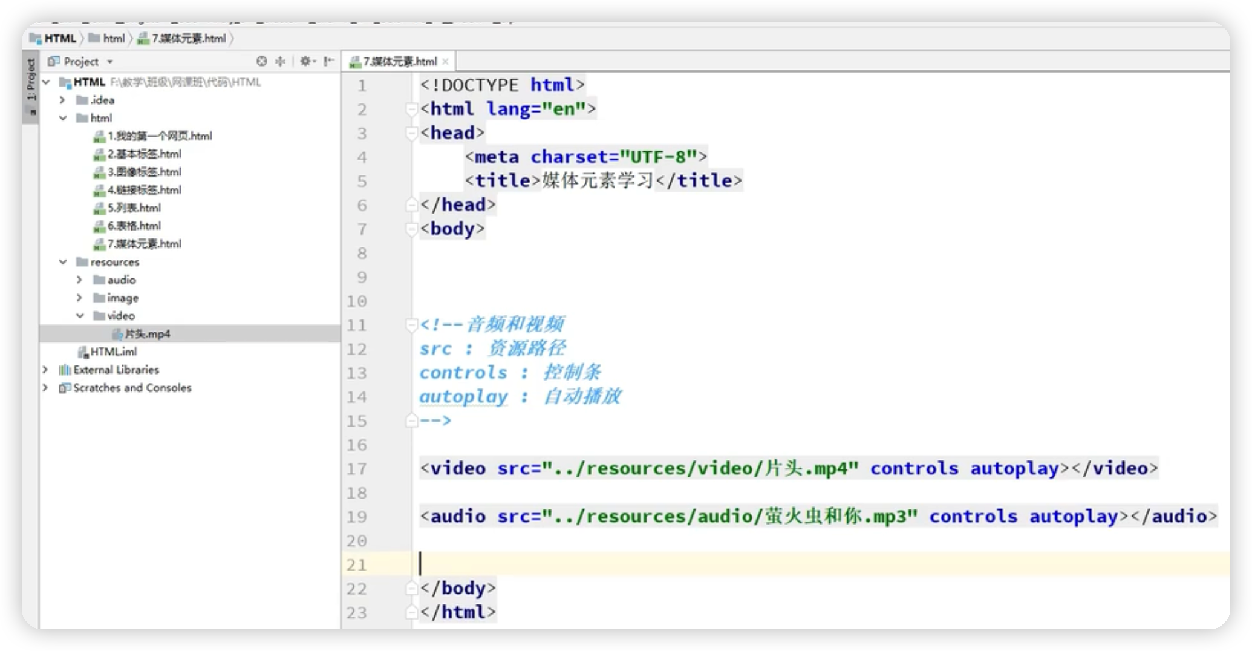Click fold marker at closing body line 22
This screenshot has width=1252, height=651.
(x=411, y=588)
